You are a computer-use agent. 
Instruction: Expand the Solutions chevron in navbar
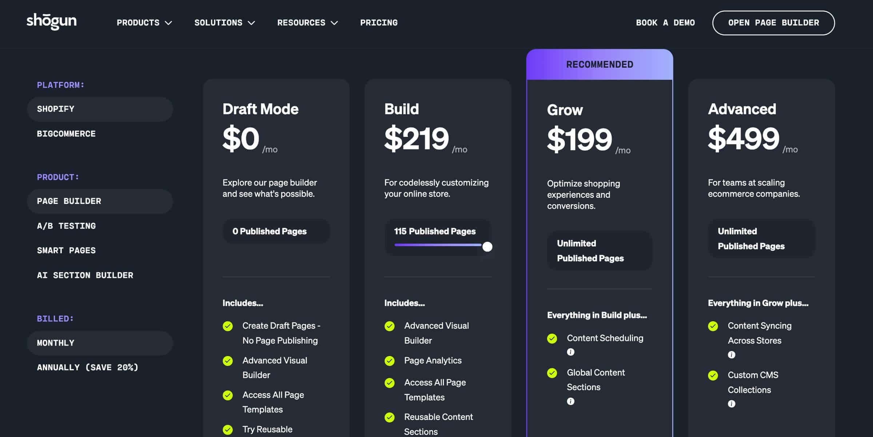tap(251, 23)
